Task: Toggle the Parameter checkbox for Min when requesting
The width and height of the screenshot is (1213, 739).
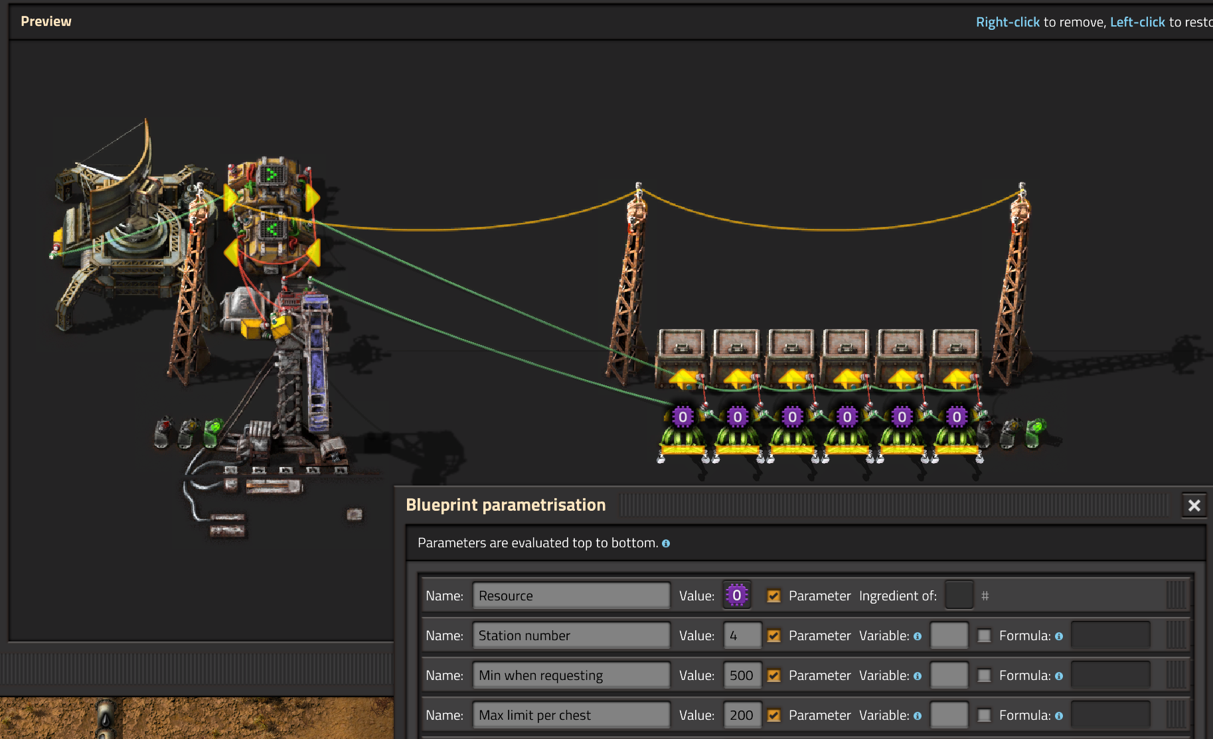Action: [773, 675]
